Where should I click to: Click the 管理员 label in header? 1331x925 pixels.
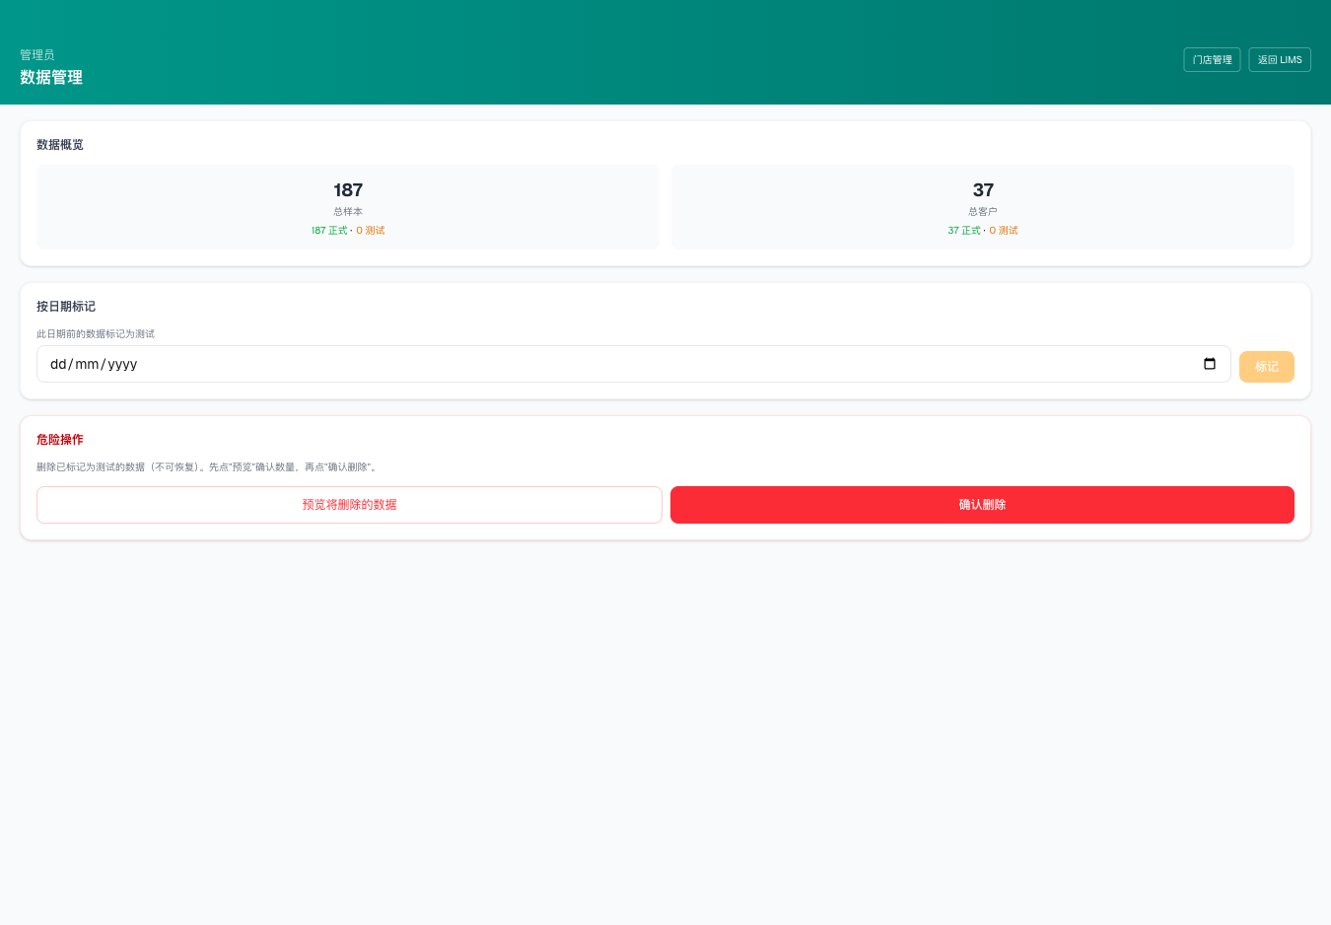click(x=37, y=55)
